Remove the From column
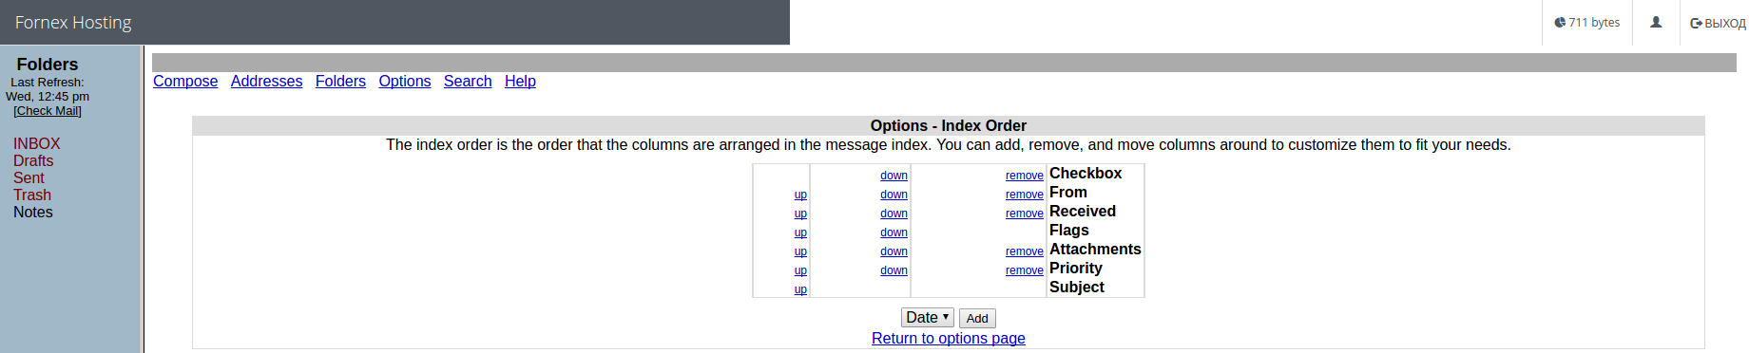Screen dimensions: 1749x353 (x=1025, y=195)
